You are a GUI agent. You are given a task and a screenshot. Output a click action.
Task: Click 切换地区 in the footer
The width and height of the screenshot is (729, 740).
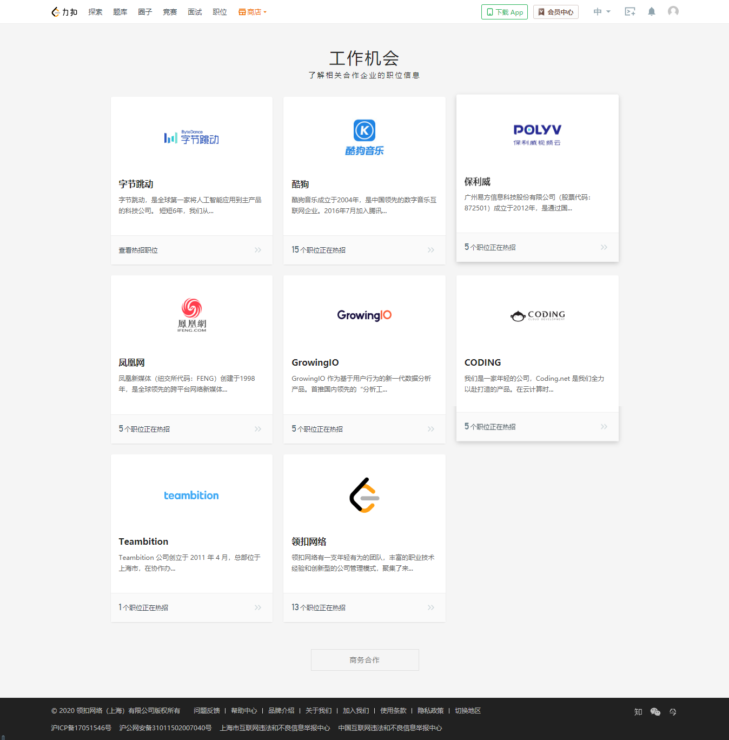(468, 711)
